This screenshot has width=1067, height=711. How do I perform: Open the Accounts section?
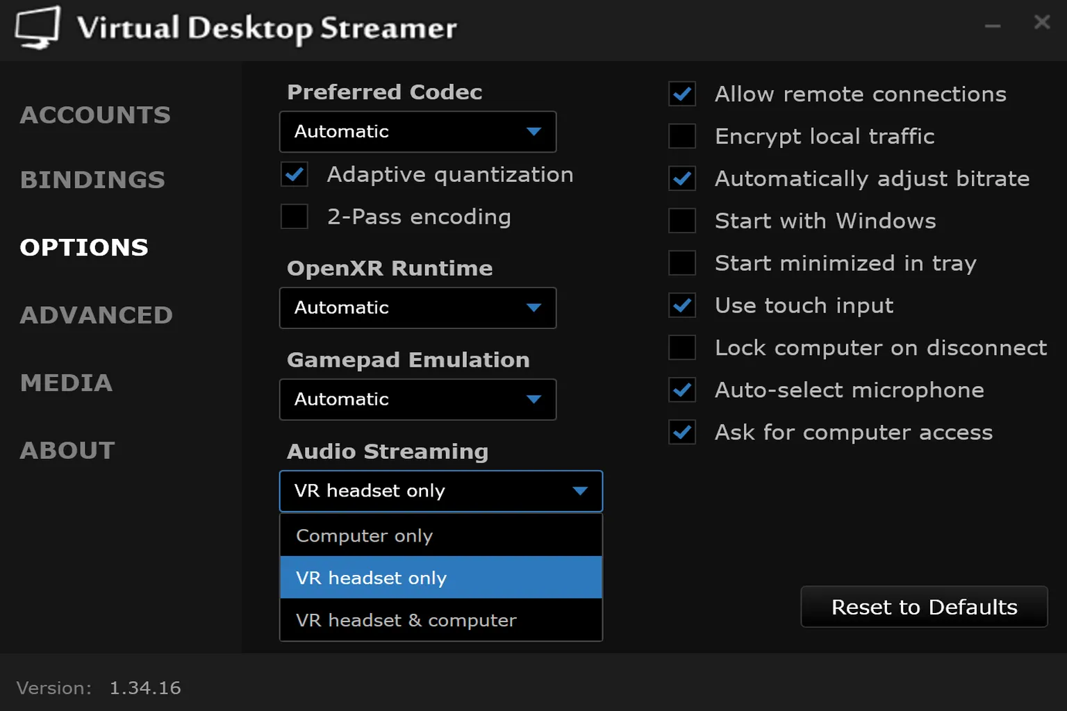coord(95,115)
